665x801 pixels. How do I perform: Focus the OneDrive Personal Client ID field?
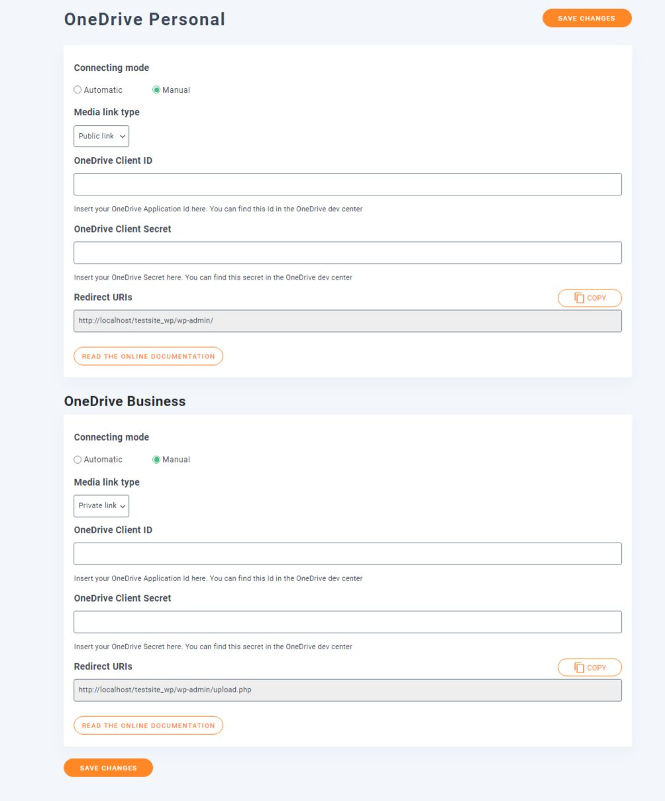click(348, 184)
